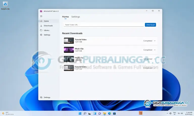
Task: Open the Widgets taskbar icon
Action: [95, 113]
